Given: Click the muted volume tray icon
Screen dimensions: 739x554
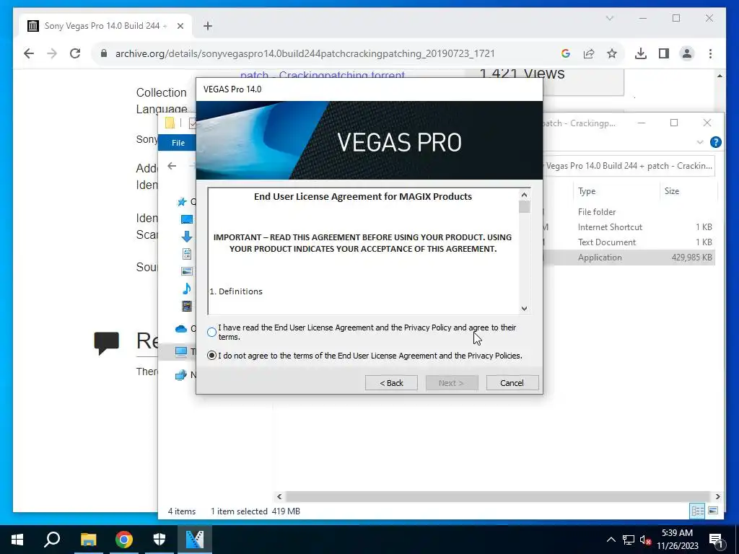Looking at the screenshot, I should (x=645, y=540).
